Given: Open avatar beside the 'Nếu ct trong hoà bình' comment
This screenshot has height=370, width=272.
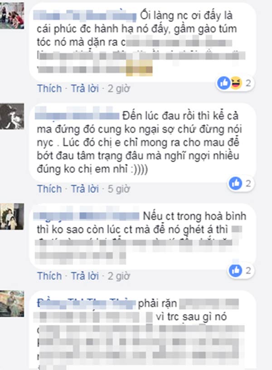Looking at the screenshot, I should (12, 216).
